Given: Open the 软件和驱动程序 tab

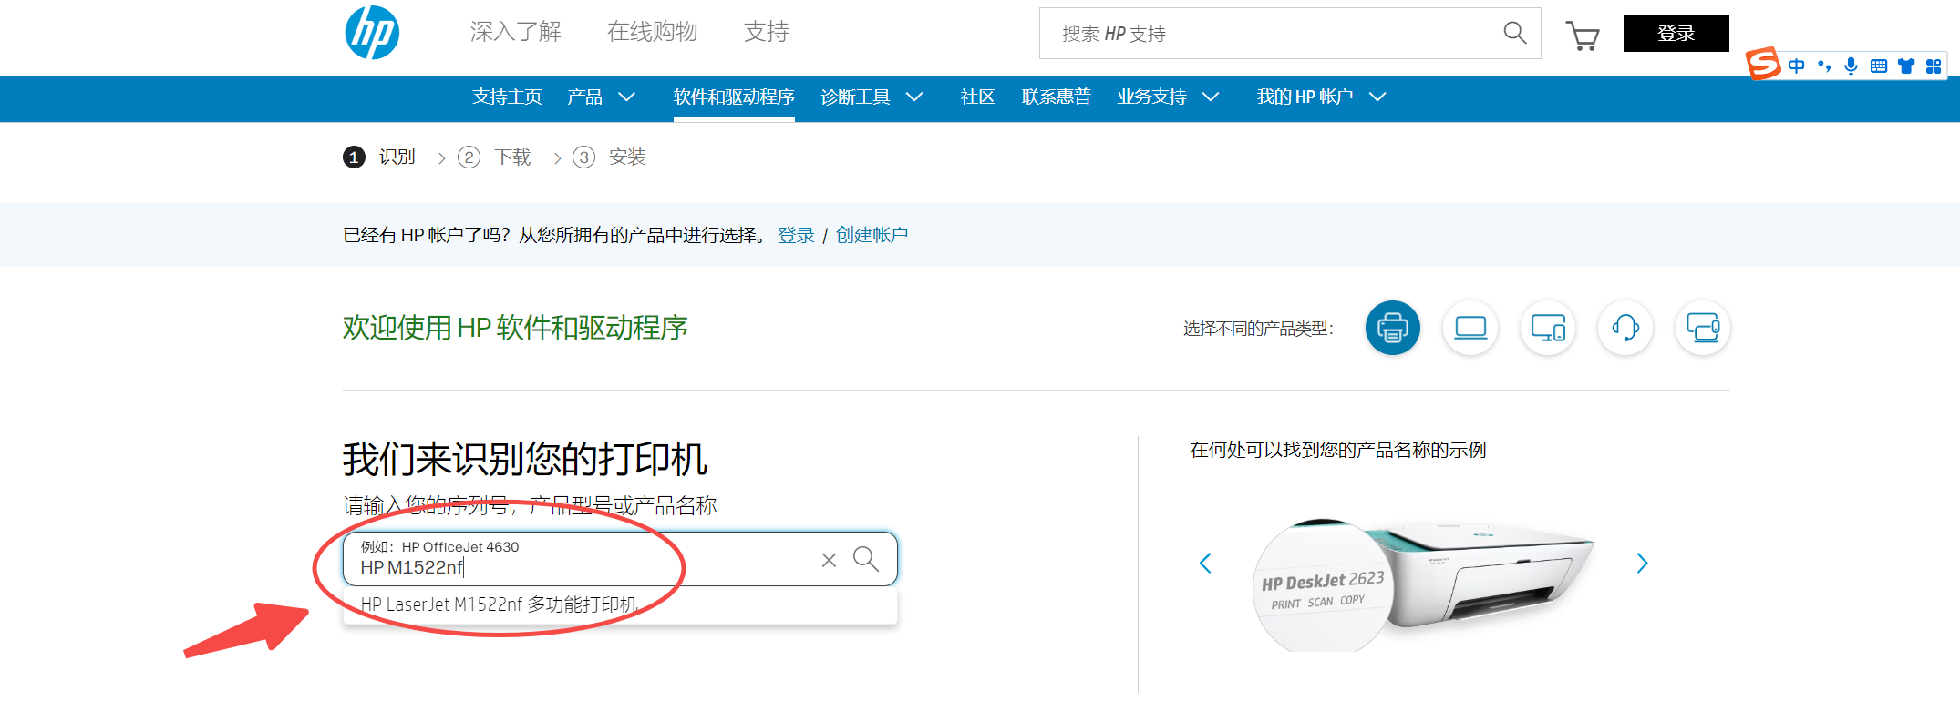Looking at the screenshot, I should [x=733, y=97].
